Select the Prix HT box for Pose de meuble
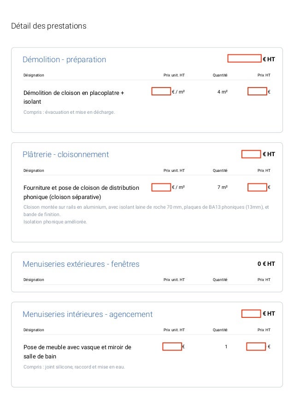Screen dimensions: 294x416 (x=256, y=346)
